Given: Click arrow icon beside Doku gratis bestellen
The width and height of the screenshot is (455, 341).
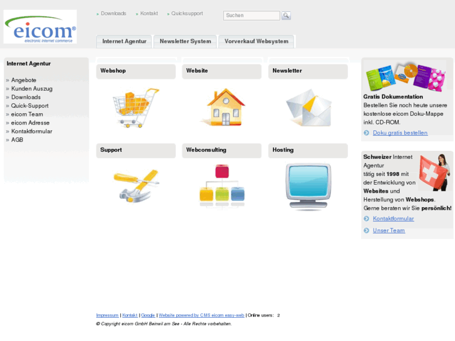Looking at the screenshot, I should [x=367, y=133].
